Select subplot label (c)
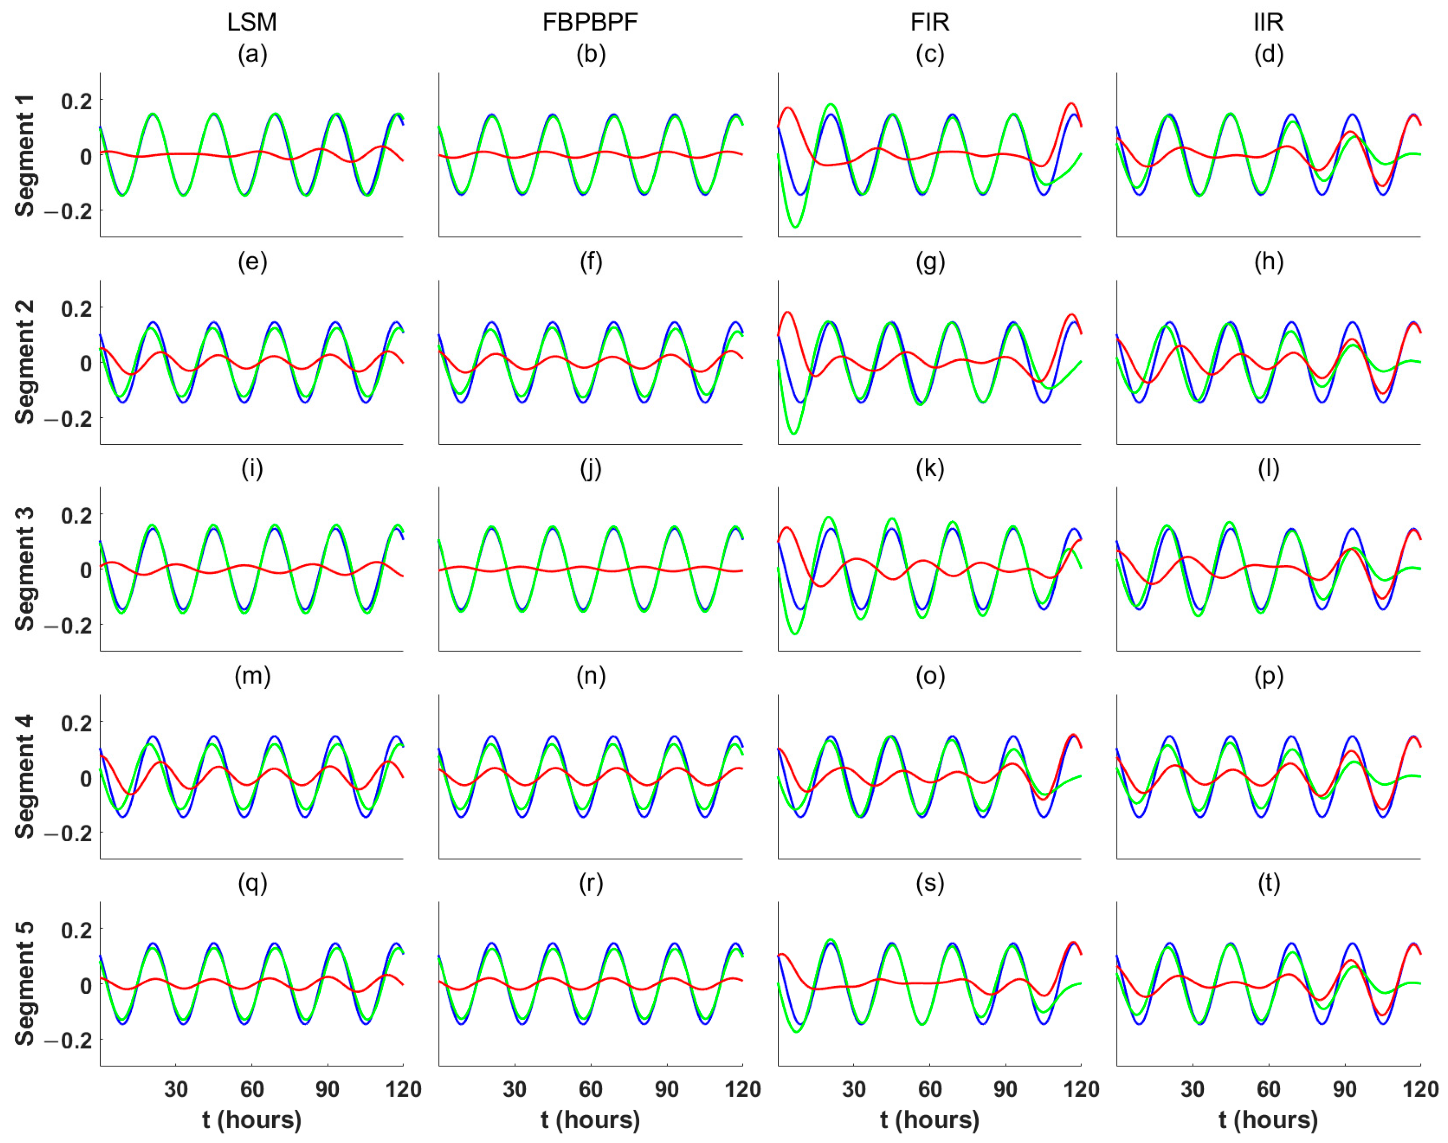Viewport: 1448px width, 1143px height. pos(930,54)
